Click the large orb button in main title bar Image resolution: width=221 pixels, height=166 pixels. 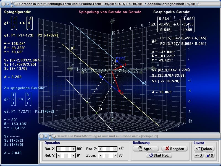pos(3,4)
